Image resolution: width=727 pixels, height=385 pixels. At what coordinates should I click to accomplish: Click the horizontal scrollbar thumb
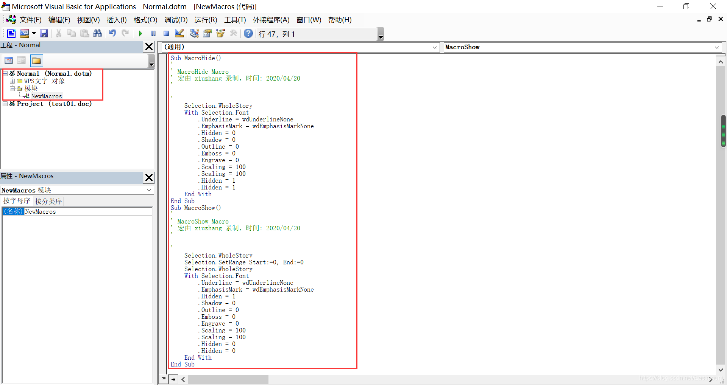pyautogui.click(x=228, y=379)
